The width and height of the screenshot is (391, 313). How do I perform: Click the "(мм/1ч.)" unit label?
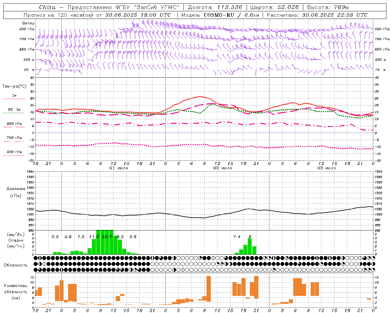coord(16,246)
